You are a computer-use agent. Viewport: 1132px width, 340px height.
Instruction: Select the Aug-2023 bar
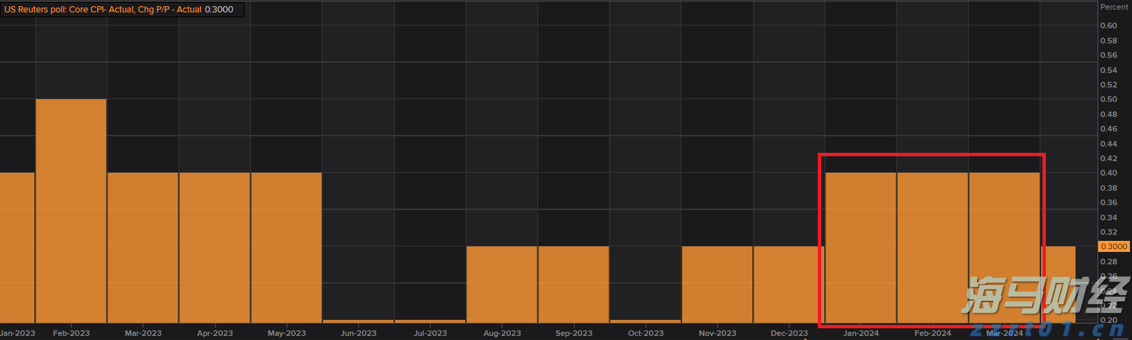(502, 284)
